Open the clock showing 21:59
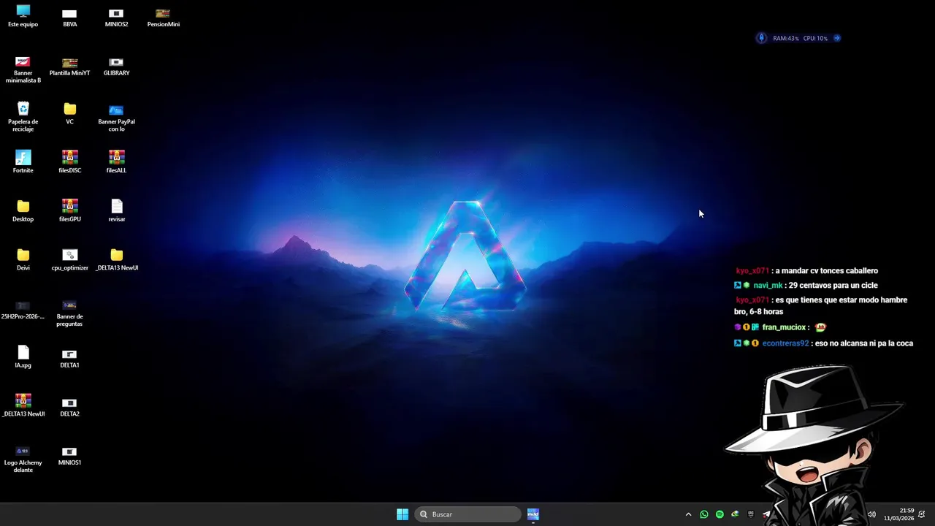This screenshot has width=935, height=526. pos(899,514)
